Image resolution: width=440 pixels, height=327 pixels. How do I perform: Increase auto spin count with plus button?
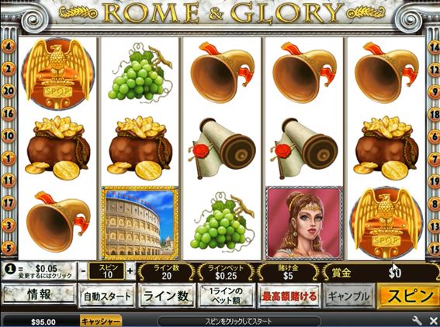click(130, 271)
